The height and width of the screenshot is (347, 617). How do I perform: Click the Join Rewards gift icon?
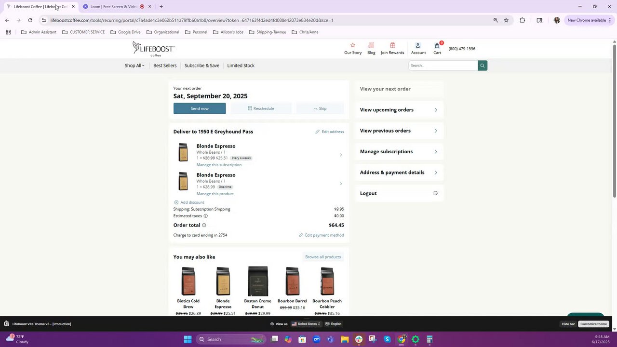(x=392, y=45)
